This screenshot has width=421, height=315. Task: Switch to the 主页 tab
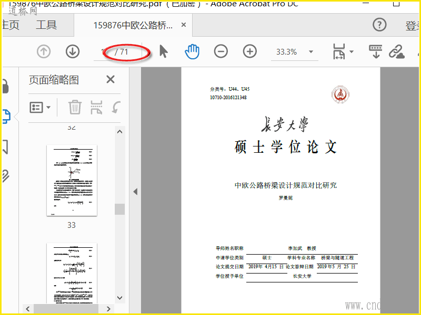point(10,25)
